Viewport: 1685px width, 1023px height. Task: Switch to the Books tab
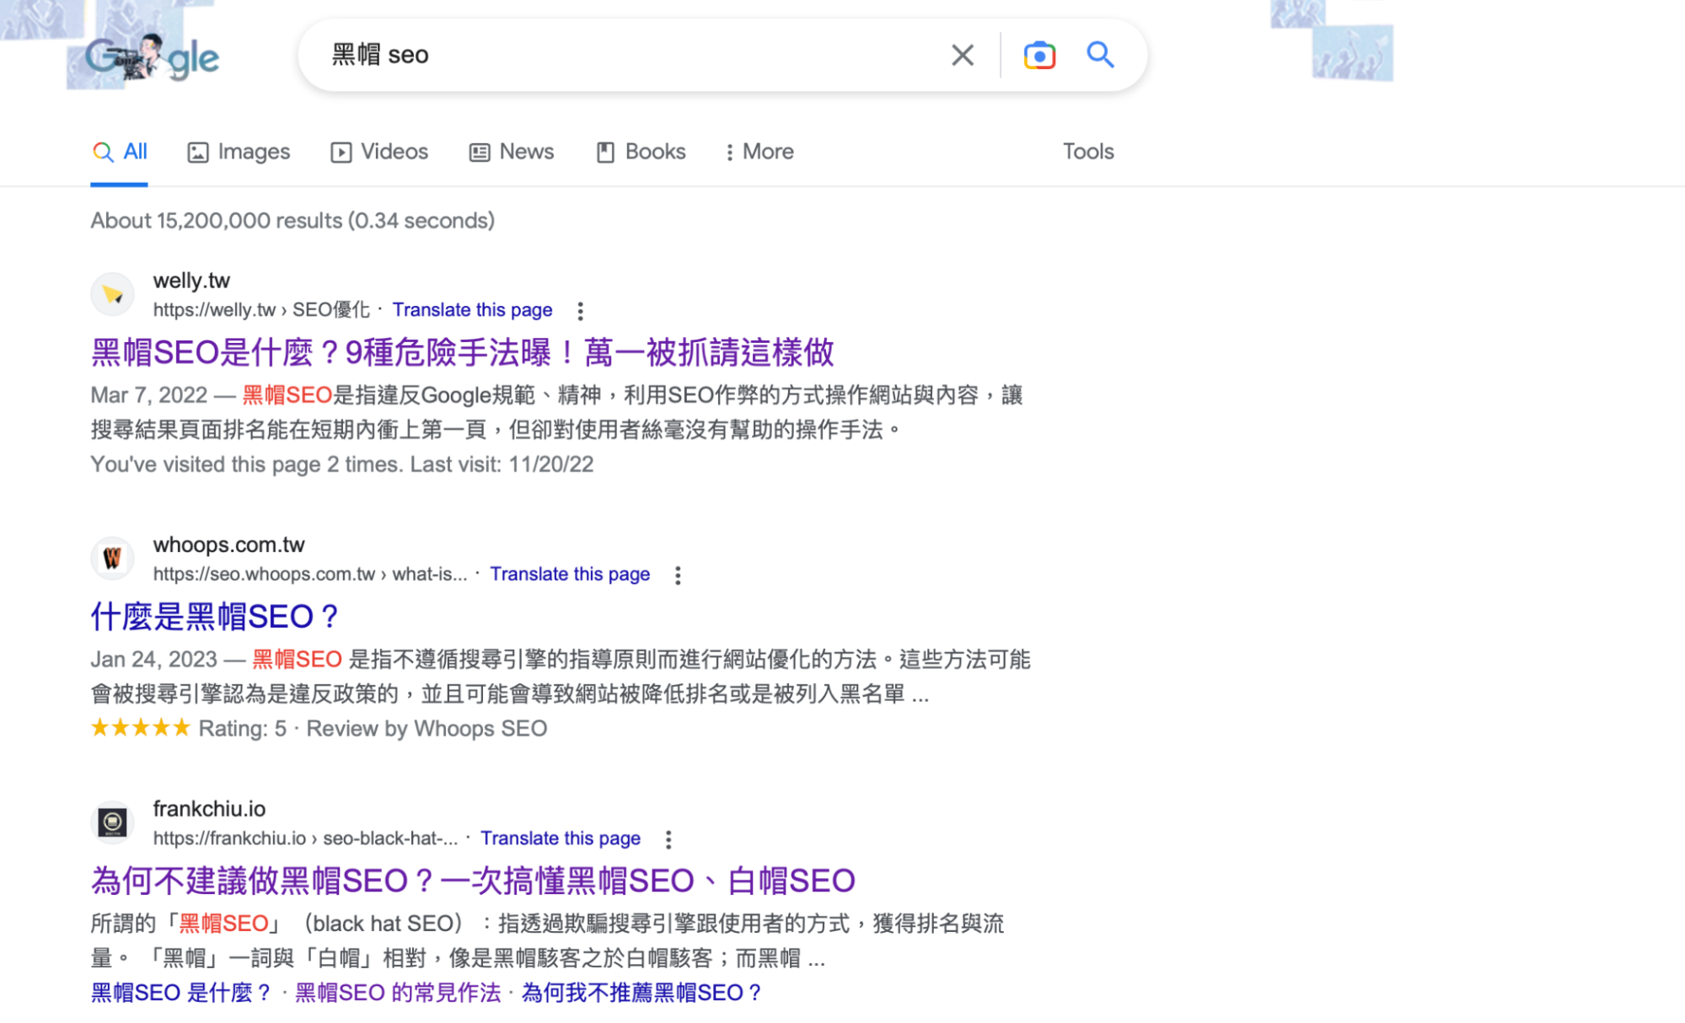tap(641, 152)
